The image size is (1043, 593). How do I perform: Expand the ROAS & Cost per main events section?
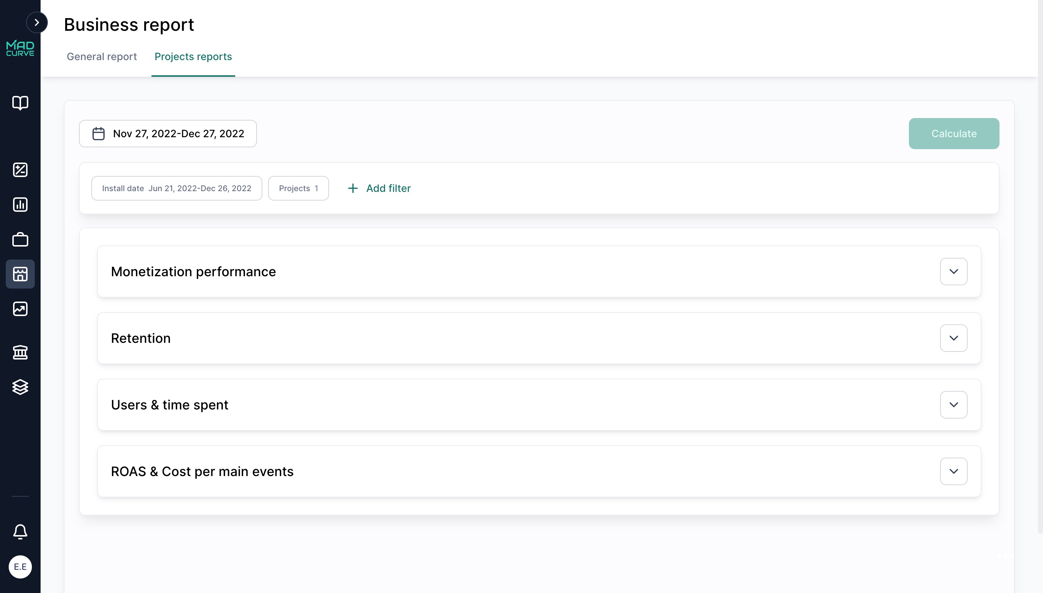pyautogui.click(x=953, y=471)
